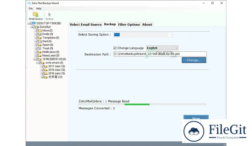The height and width of the screenshot is (146, 252).
Task: Switch to the Filter Options tab
Action: 129,24
